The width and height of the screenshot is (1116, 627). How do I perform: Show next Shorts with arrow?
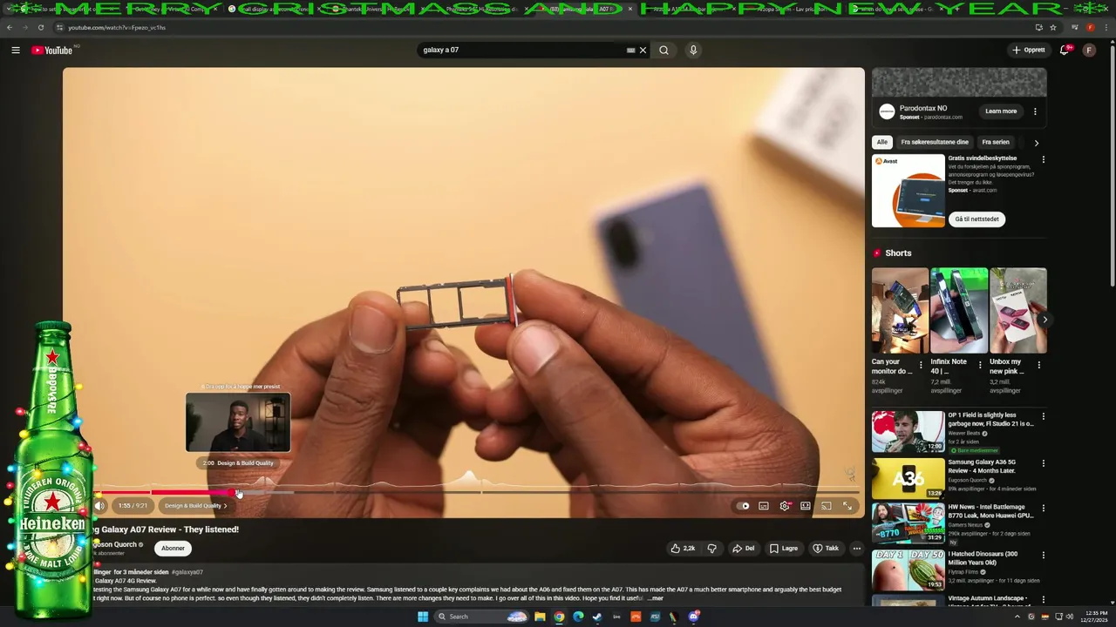[x=1045, y=320]
